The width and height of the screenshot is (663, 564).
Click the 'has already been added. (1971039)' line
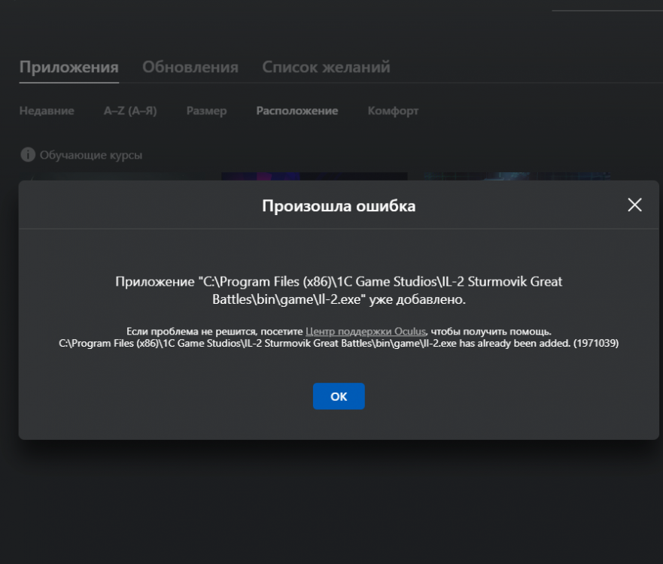coord(339,343)
